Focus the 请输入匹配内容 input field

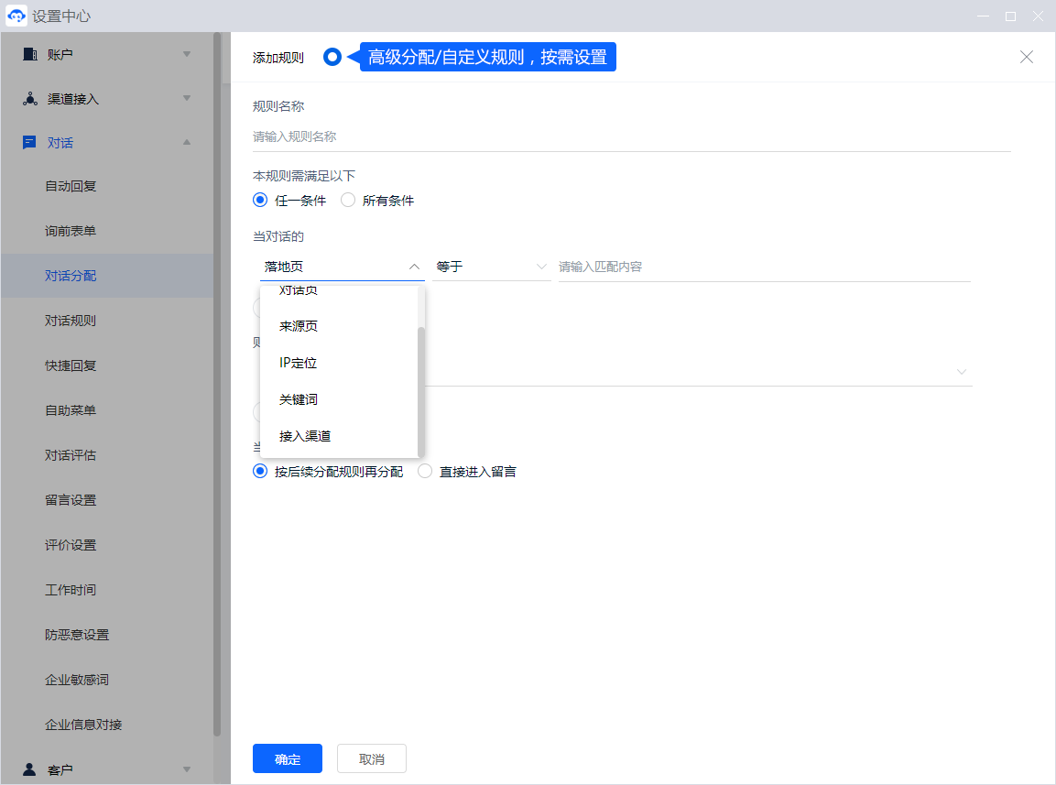tap(765, 267)
